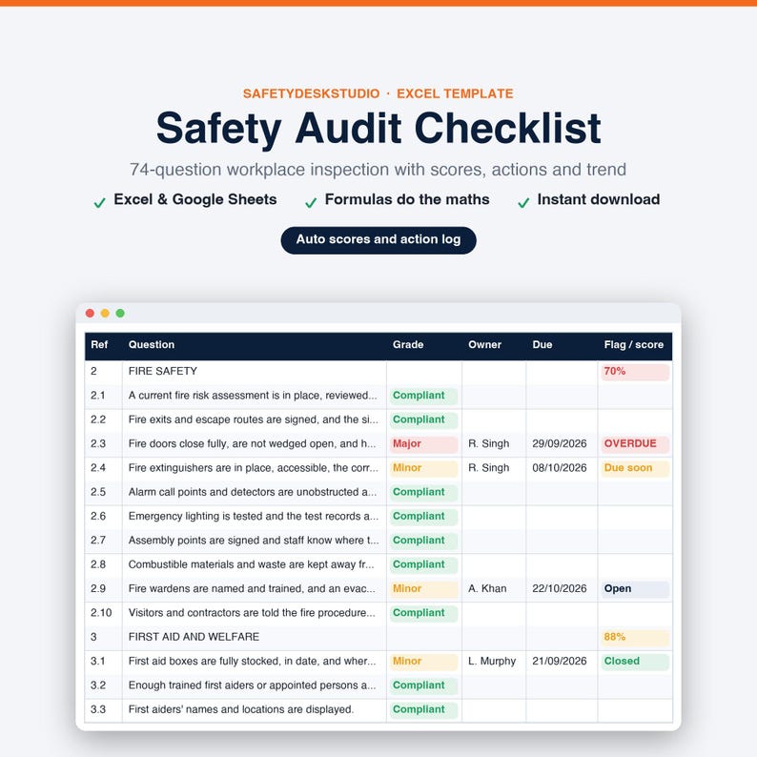
Task: Click the green maximize dot on mock window
Action: tap(120, 314)
